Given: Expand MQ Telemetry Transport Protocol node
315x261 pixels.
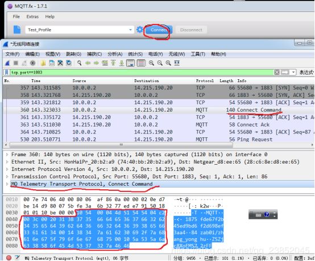Looking at the screenshot, I should [x=7, y=184].
